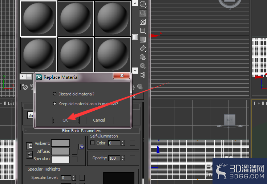Click the ambient-diffuse lock icon
This screenshot has width=267, height=184.
(82, 147)
